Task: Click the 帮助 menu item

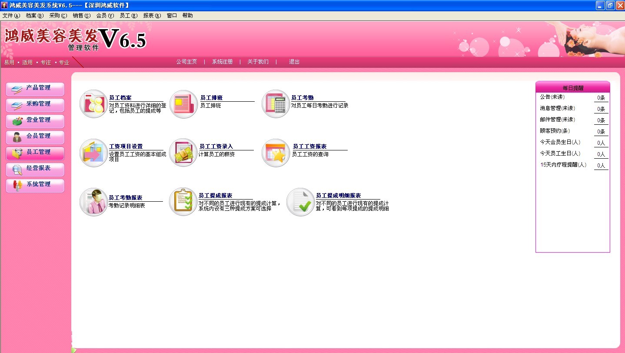Action: tap(187, 15)
